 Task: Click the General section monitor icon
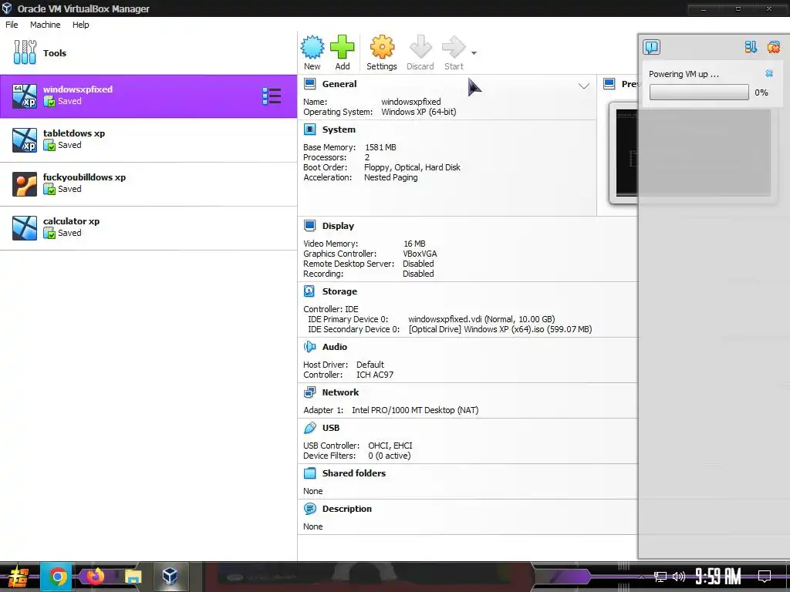tap(310, 84)
